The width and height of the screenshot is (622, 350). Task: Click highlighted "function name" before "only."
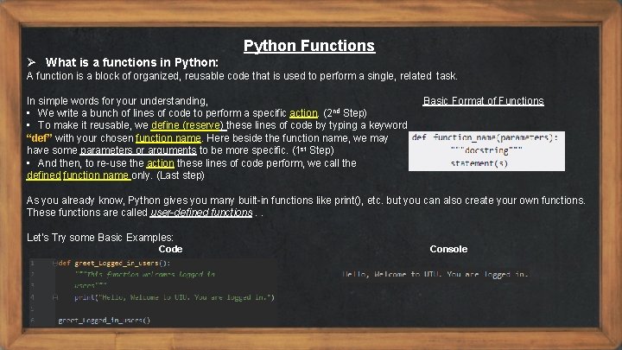(x=96, y=175)
